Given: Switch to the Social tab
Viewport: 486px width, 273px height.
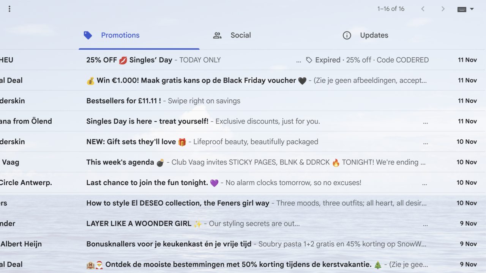Looking at the screenshot, I should [240, 35].
